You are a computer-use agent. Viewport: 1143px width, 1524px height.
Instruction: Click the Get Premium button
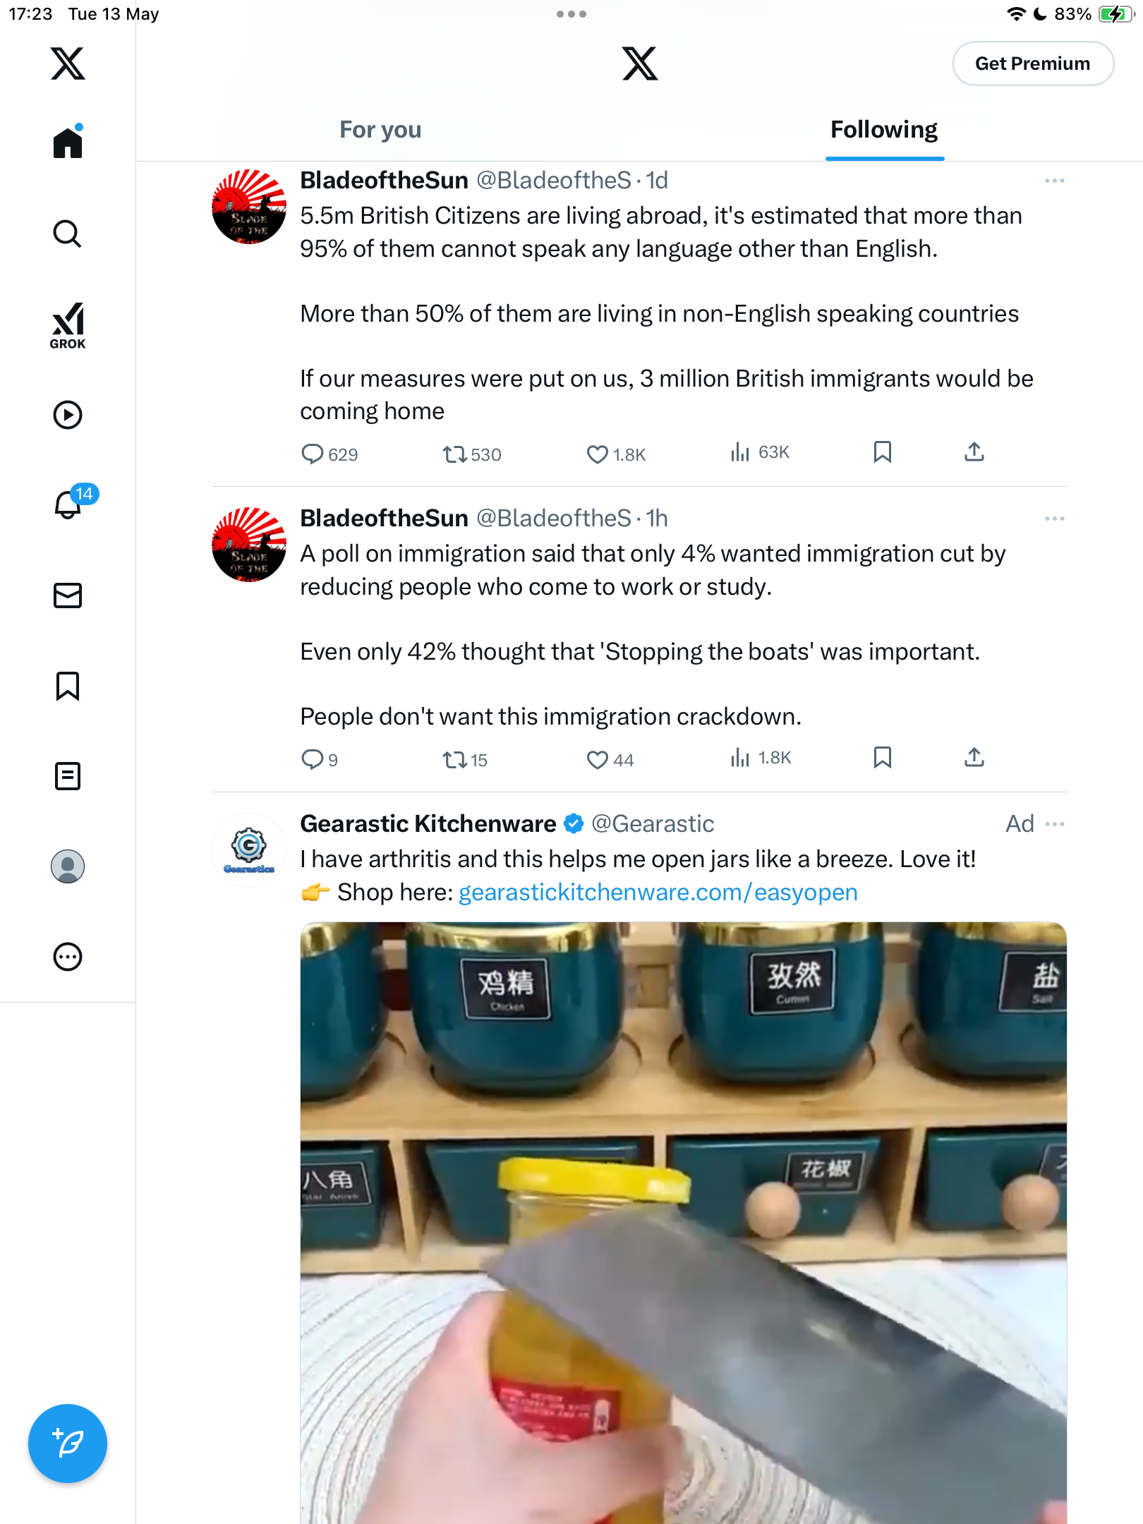tap(1033, 64)
